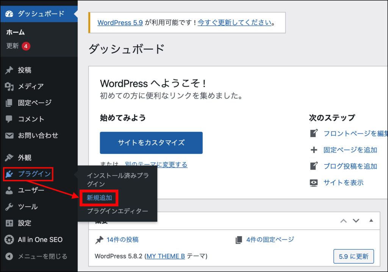Viewport: 388px width, 272px height.
Task: Click the pages icon beside 固定ページ
Action: 9,103
